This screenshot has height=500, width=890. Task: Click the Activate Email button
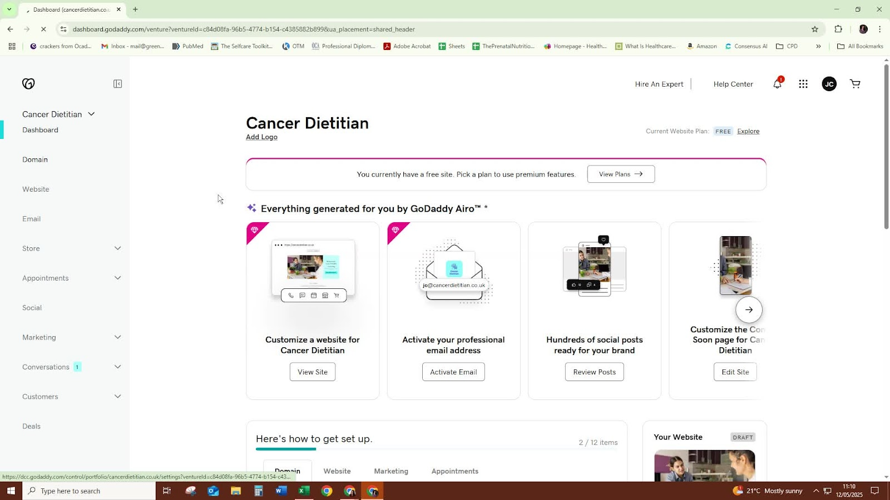coord(453,372)
